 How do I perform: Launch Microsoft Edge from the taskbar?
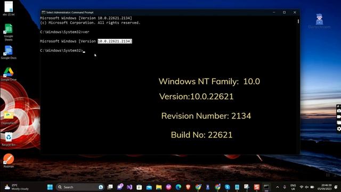(178, 187)
